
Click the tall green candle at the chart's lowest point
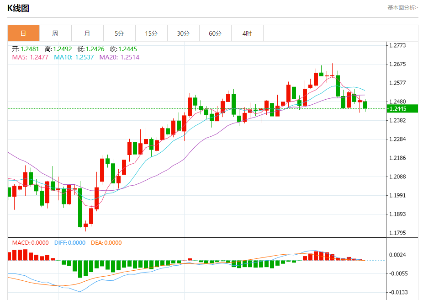80,208
